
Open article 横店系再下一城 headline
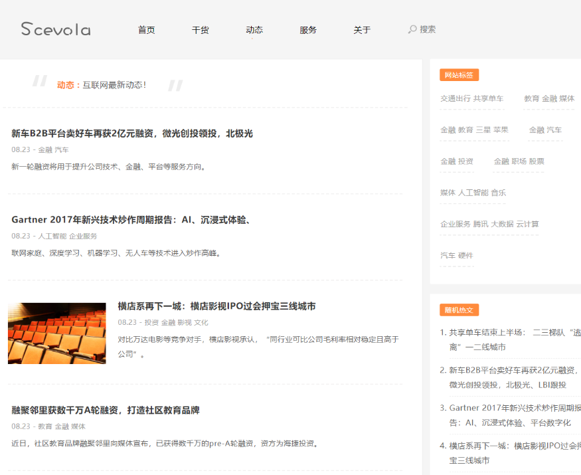point(216,306)
